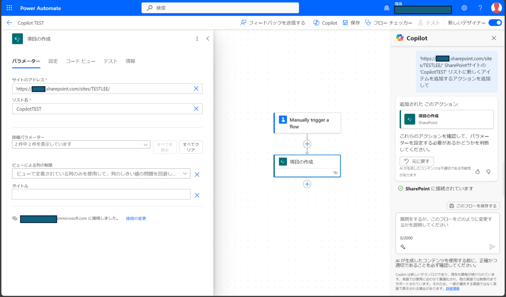The image size is (506, 297).
Task: Select the パラメーター tab
Action: pyautogui.click(x=26, y=61)
